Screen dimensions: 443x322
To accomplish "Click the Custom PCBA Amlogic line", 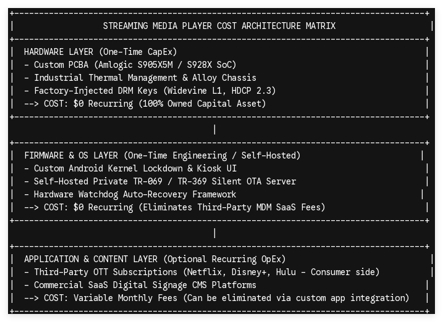I will click(x=130, y=65).
